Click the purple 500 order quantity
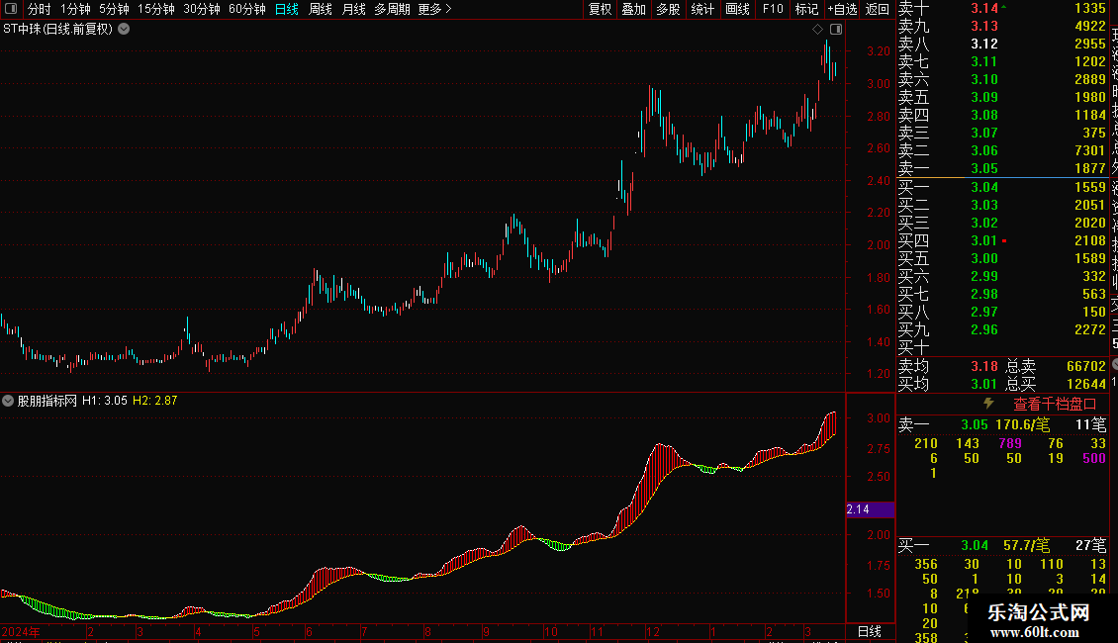The height and width of the screenshot is (643, 1118). [1093, 458]
